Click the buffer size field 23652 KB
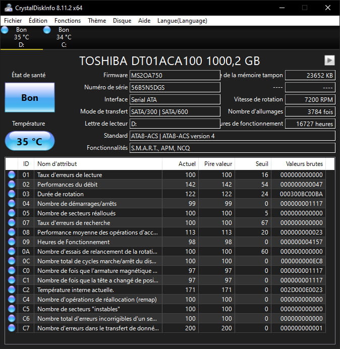This screenshot has height=349, width=340. pyautogui.click(x=310, y=75)
